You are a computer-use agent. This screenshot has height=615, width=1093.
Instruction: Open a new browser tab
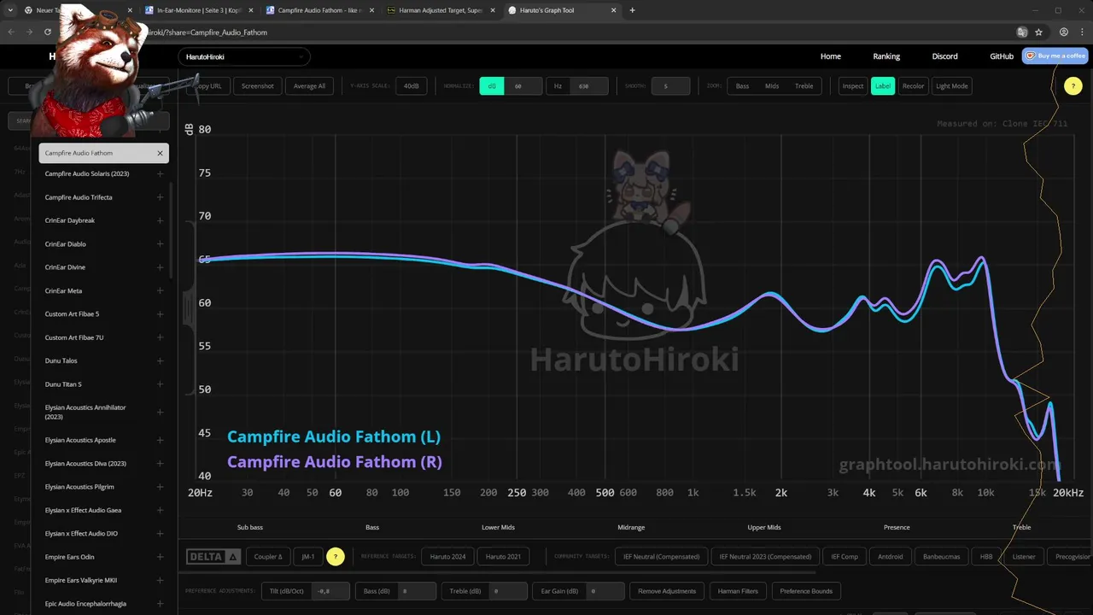pyautogui.click(x=632, y=10)
